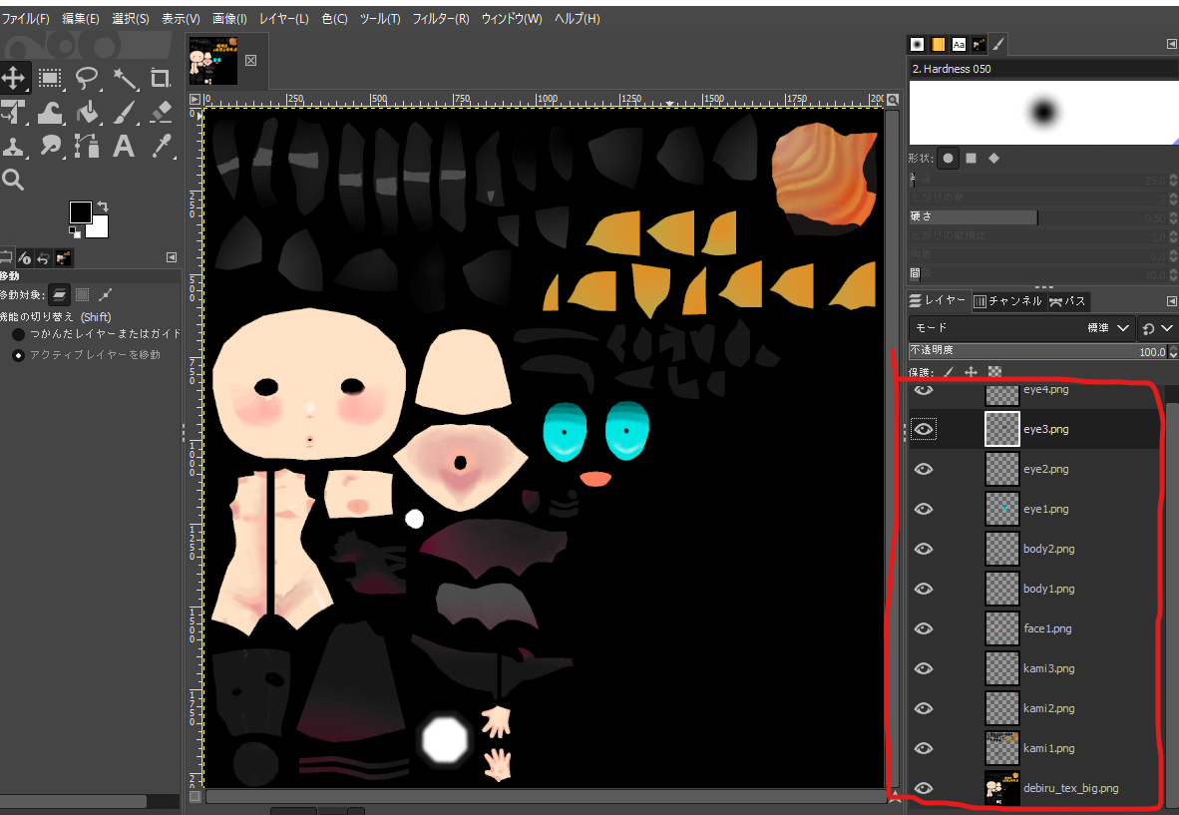Viewport: 1179px width, 815px height.
Task: Hide the debiru_tex_big.png layer
Action: pyautogui.click(x=924, y=788)
